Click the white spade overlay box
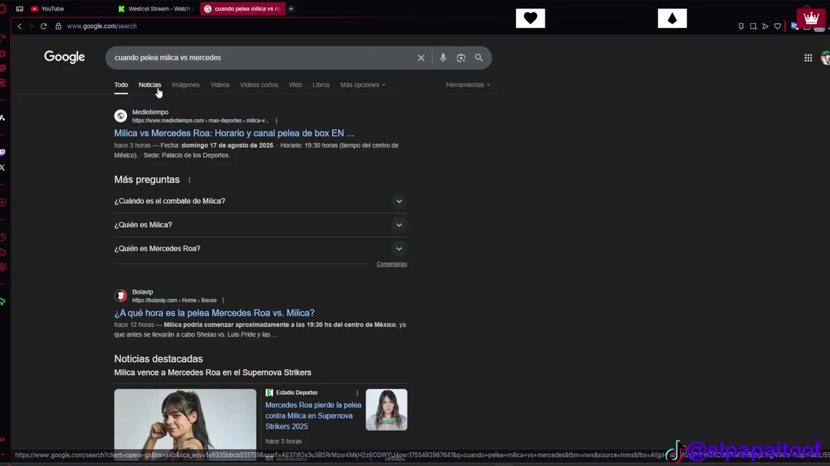The height and width of the screenshot is (466, 830). (x=672, y=18)
